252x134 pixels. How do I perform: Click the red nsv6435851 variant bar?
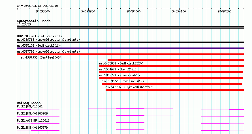tap(172, 66)
